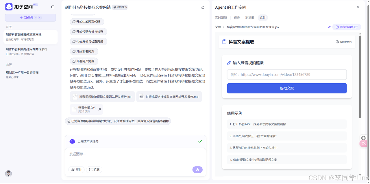370x184 pixels.
Task: Click step 4. 点击"提取文案"按钮获取视频文案
Action: pyautogui.click(x=287, y=159)
